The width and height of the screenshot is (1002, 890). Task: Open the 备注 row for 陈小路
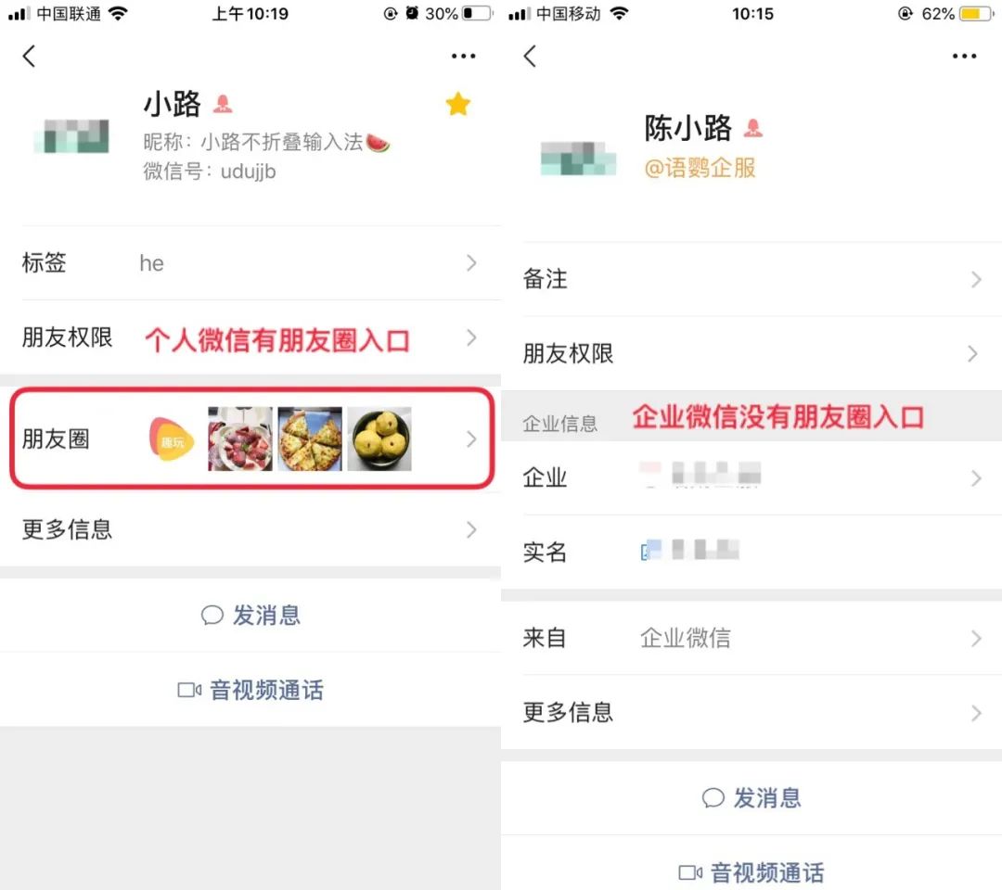[751, 279]
